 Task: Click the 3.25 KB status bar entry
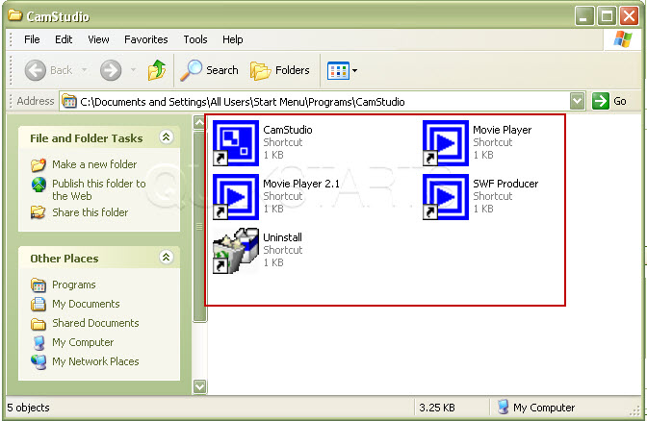click(437, 408)
